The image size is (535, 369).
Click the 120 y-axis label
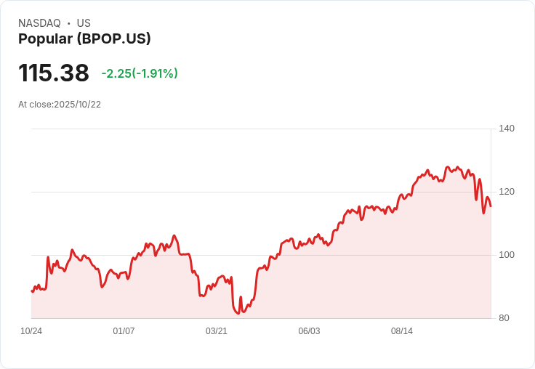pyautogui.click(x=507, y=192)
